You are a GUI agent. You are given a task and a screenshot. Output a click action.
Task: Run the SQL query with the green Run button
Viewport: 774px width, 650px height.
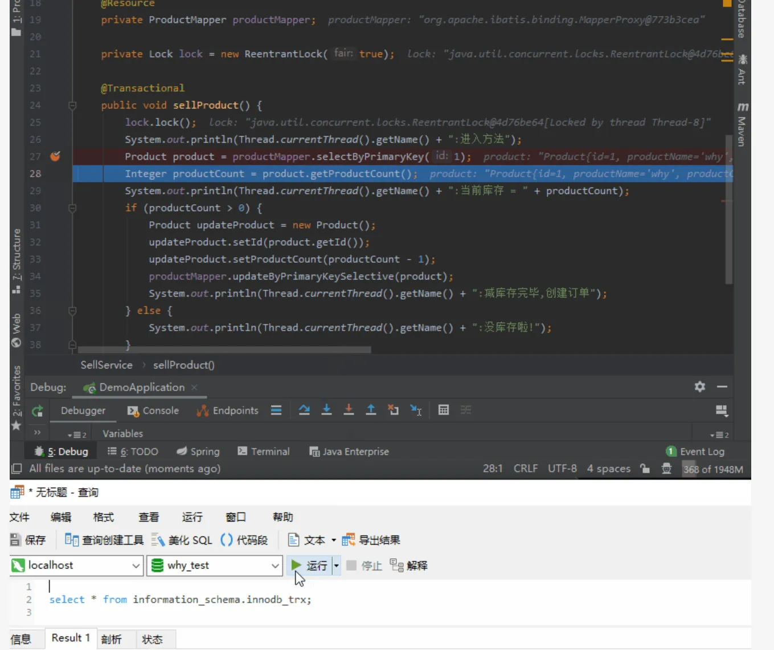[x=309, y=566]
